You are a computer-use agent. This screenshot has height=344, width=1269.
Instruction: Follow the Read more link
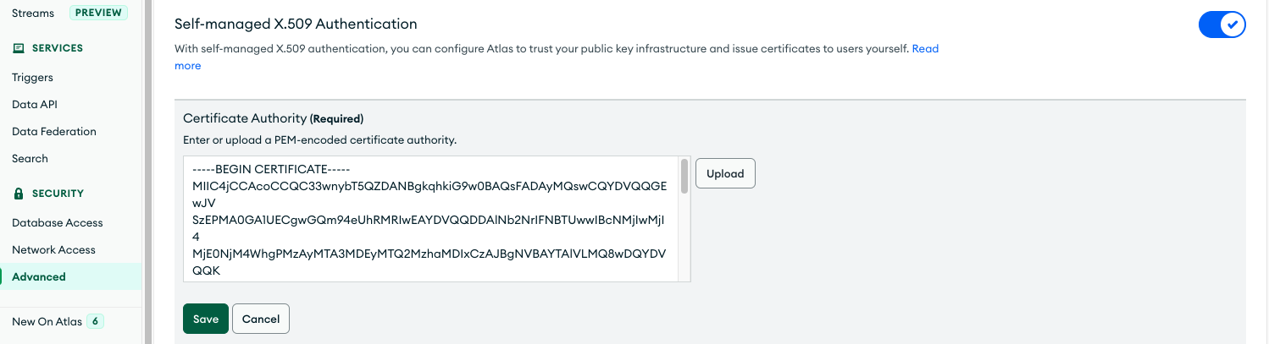[925, 49]
